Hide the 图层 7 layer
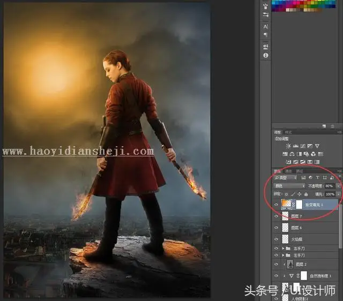 coord(277,216)
